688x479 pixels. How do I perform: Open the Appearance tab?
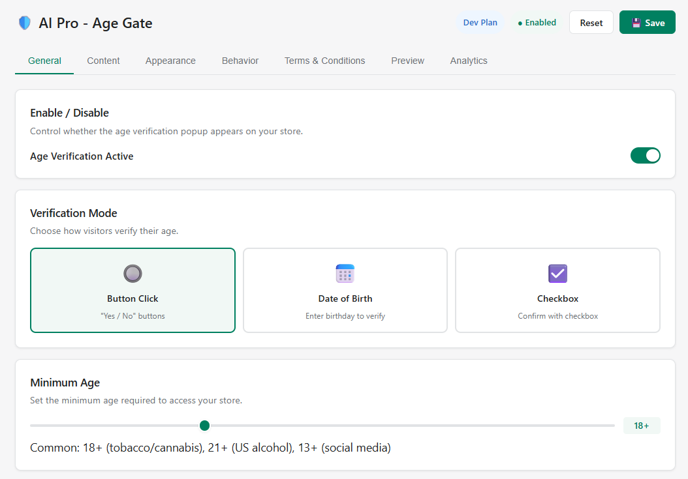(x=170, y=61)
